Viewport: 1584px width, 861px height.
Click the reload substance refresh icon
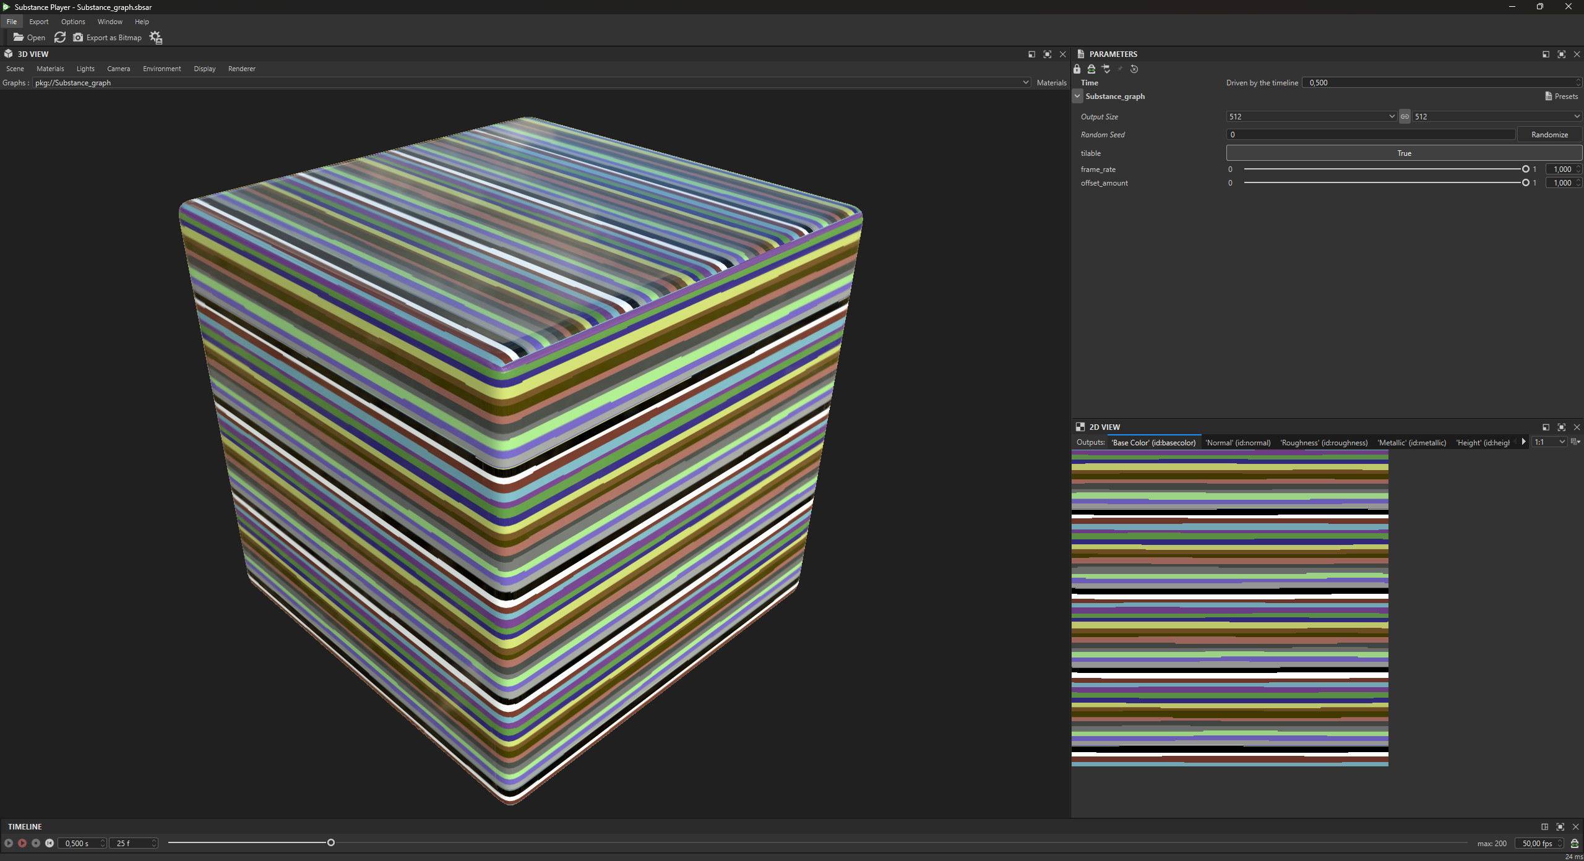[60, 38]
